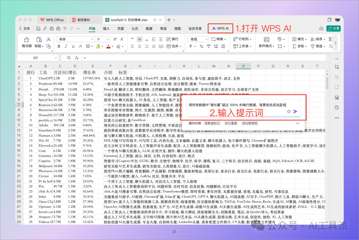Click the user avatar at the top right
This screenshot has width=359, height=240.
[337, 20]
